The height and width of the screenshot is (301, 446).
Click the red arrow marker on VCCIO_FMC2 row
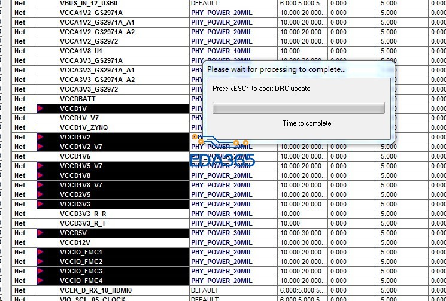tap(40, 262)
